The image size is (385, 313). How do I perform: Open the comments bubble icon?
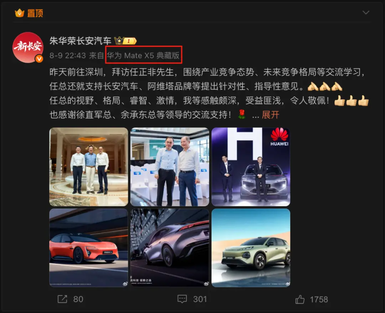pyautogui.click(x=182, y=299)
